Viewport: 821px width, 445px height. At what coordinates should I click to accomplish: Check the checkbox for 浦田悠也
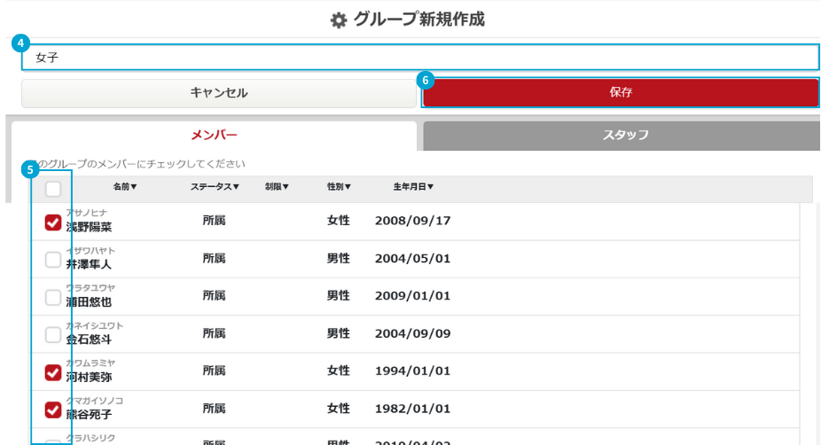pyautogui.click(x=53, y=297)
